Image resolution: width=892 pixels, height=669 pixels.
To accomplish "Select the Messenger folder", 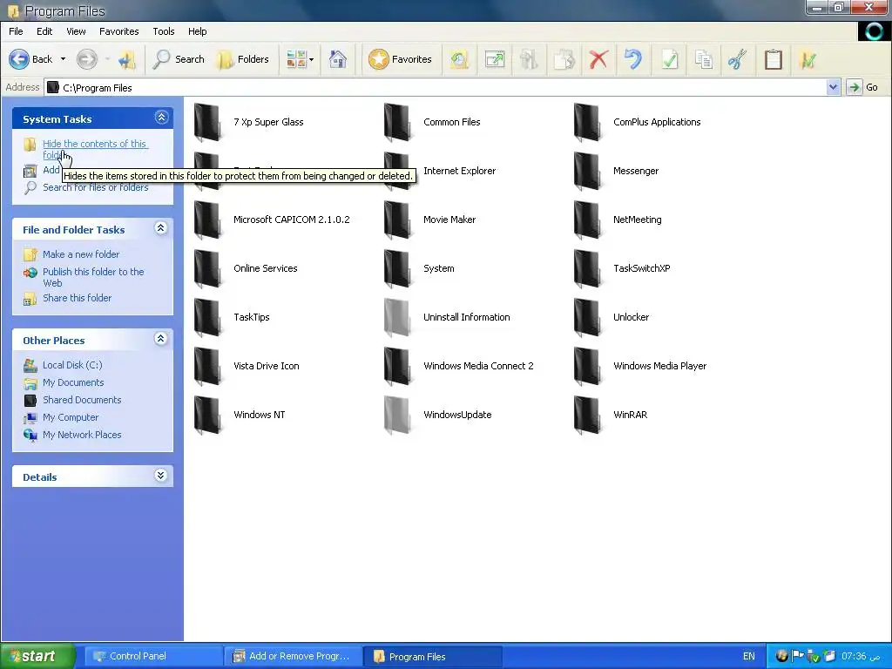I will [616, 171].
